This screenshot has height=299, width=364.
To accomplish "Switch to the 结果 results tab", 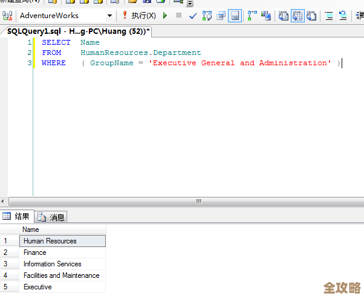I will 17,216.
